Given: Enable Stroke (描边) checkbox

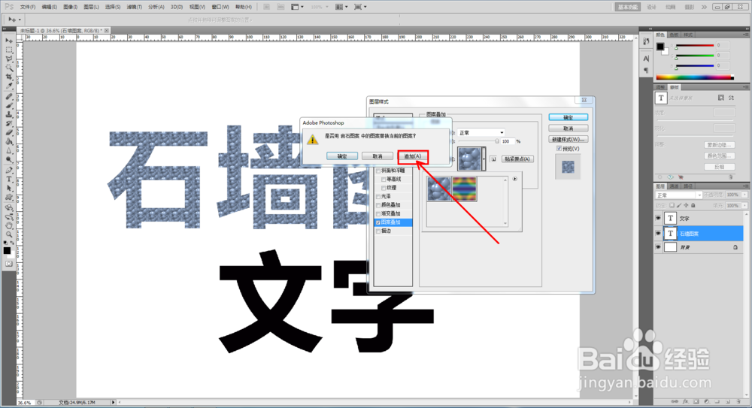Looking at the screenshot, I should (x=378, y=231).
